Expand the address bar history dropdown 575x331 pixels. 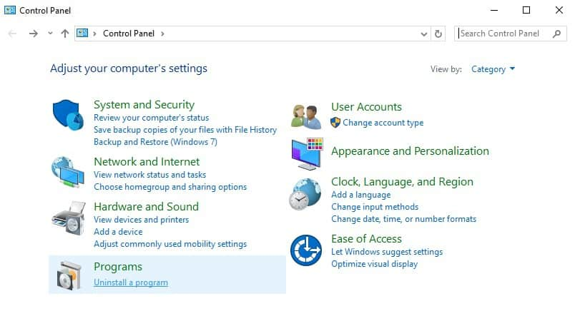click(x=424, y=34)
